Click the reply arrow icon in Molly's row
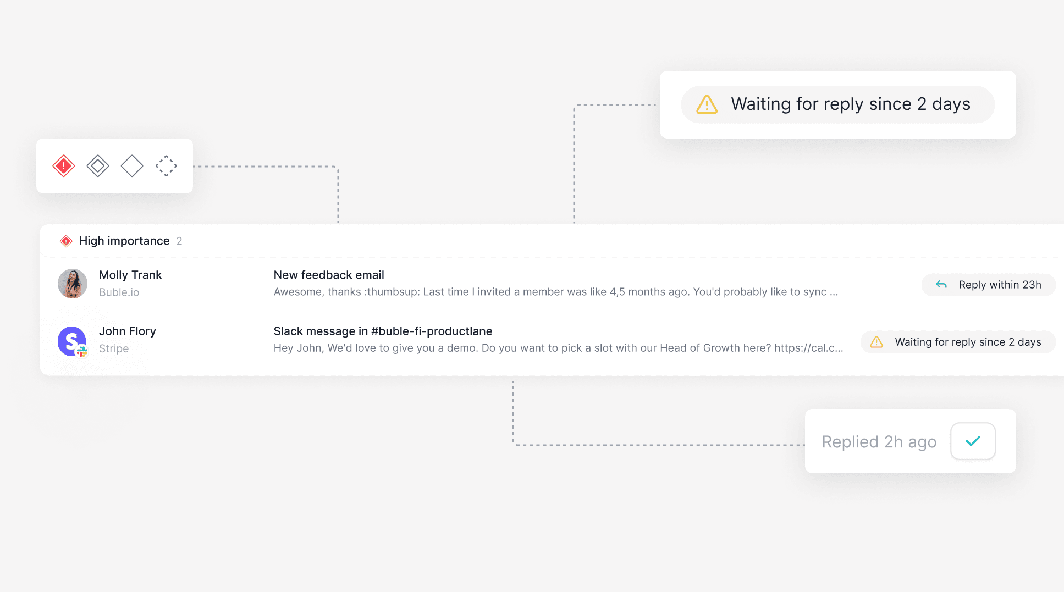The image size is (1064, 592). tap(941, 285)
